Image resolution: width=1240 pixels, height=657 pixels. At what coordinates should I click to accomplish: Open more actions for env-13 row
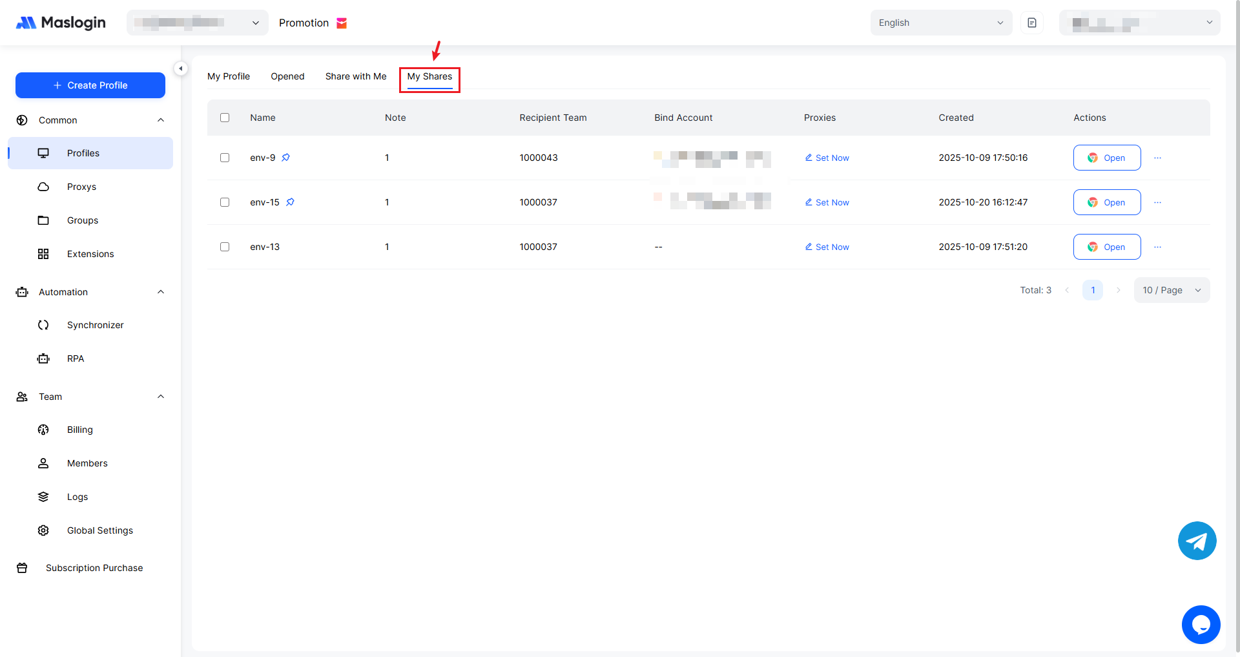tap(1157, 247)
